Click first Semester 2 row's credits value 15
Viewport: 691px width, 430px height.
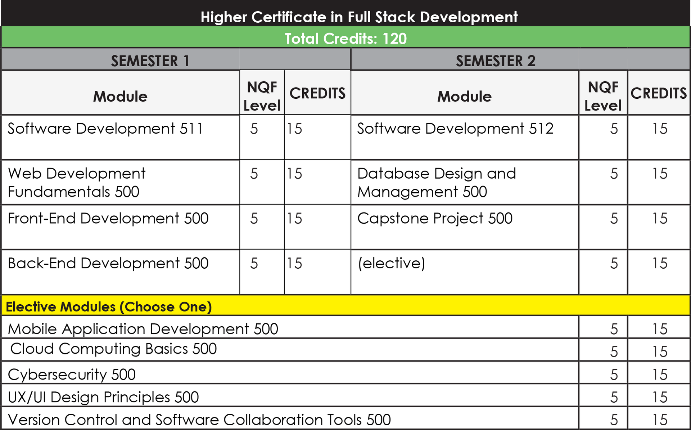coord(660,129)
